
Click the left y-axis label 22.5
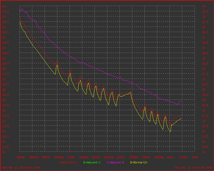click(x=5, y=22)
